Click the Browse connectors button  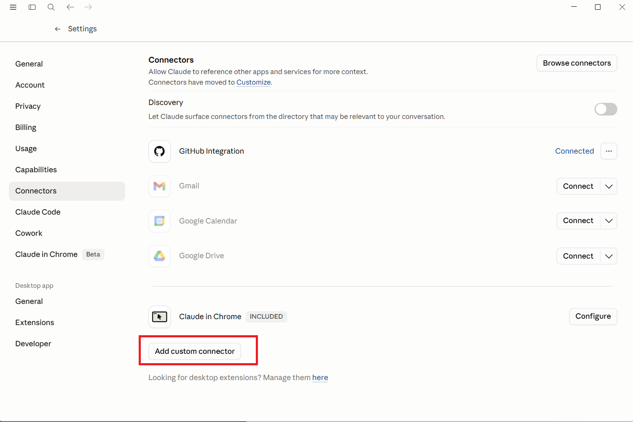pyautogui.click(x=577, y=63)
